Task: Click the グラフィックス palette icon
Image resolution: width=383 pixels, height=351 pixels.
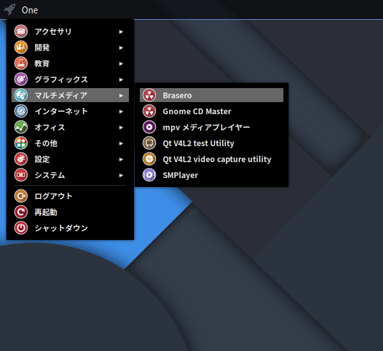Action: (x=21, y=79)
